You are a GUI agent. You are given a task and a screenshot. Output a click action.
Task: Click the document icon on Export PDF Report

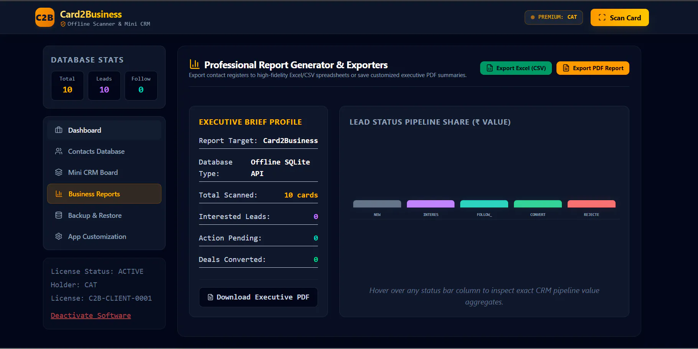(566, 68)
